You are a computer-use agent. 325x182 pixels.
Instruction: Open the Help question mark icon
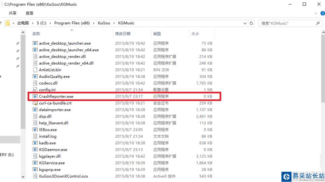point(322,13)
